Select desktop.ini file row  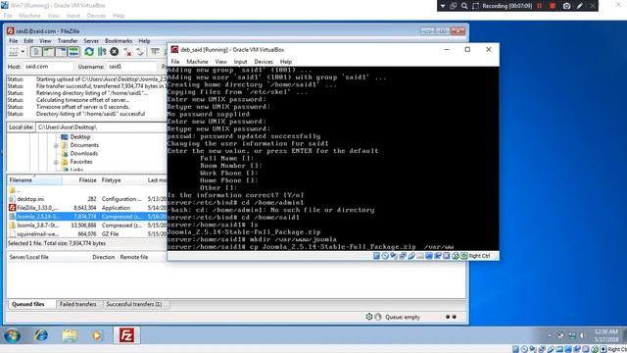[x=87, y=199]
